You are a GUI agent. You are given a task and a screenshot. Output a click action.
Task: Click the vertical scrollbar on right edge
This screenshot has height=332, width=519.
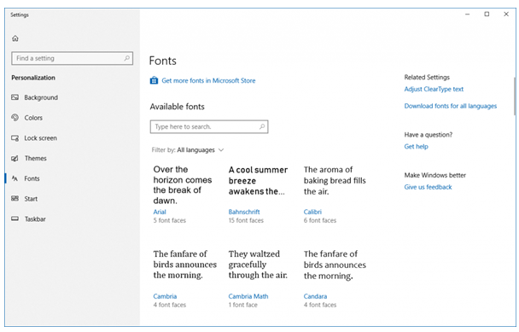515,96
